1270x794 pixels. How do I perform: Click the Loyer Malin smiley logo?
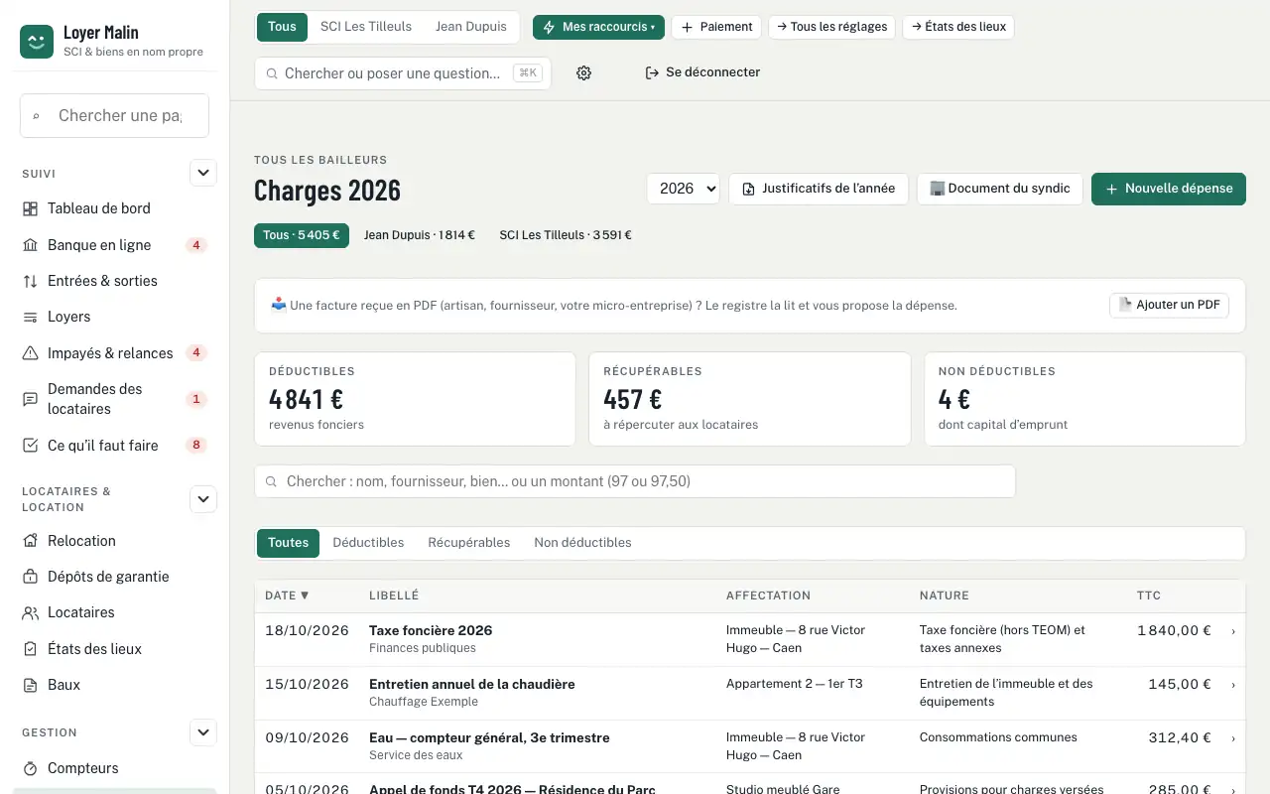pyautogui.click(x=37, y=42)
